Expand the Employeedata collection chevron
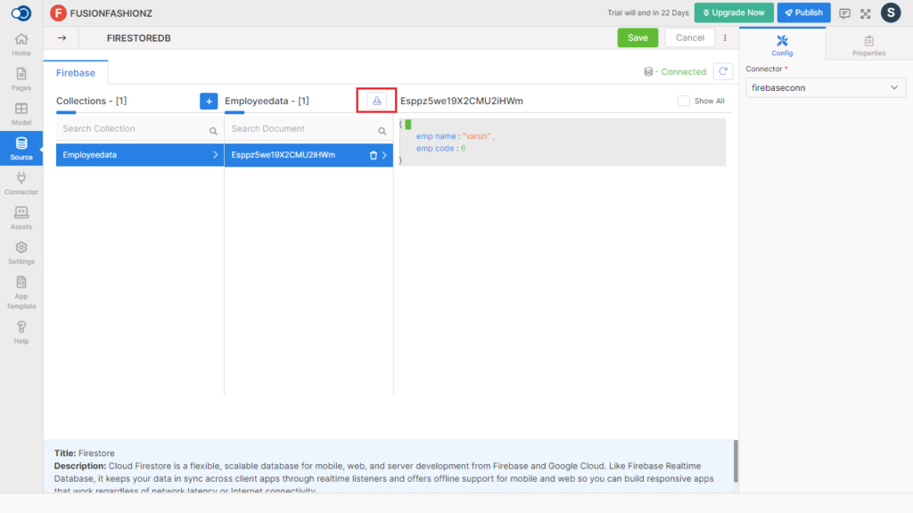This screenshot has width=913, height=513. 216,155
